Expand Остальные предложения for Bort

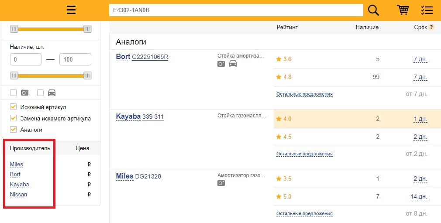(304, 94)
